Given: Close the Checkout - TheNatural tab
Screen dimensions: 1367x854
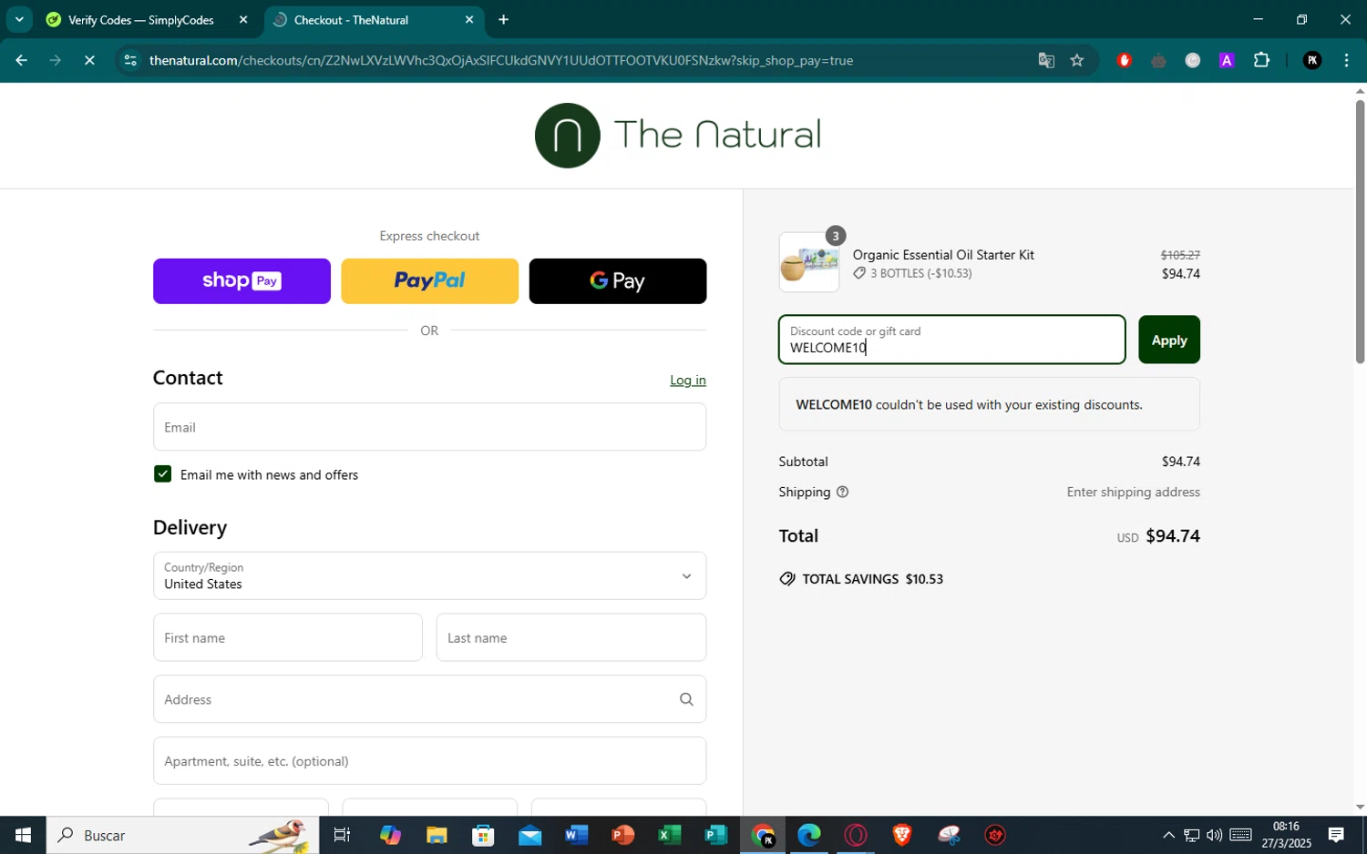Looking at the screenshot, I should point(469,20).
